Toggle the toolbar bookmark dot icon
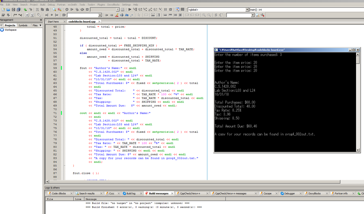 tap(51, 15)
